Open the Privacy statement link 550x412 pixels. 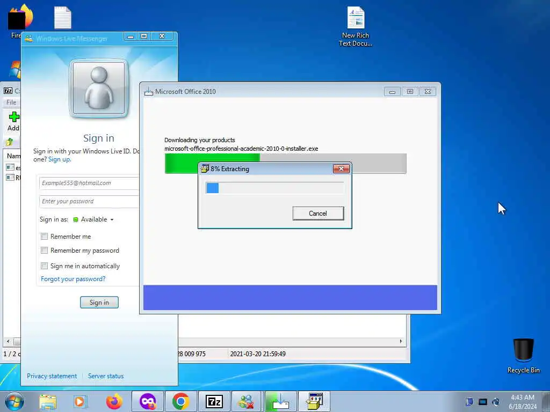point(52,376)
